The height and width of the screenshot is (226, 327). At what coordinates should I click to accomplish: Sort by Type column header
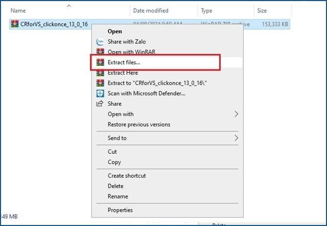[206, 11]
